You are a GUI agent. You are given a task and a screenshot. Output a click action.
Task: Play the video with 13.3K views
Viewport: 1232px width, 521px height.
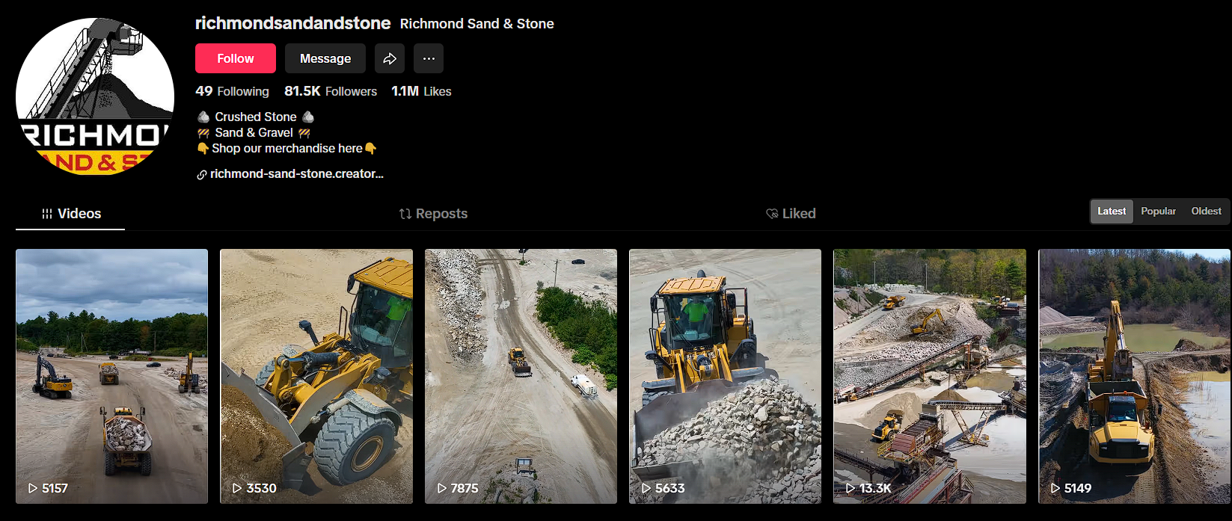(929, 375)
